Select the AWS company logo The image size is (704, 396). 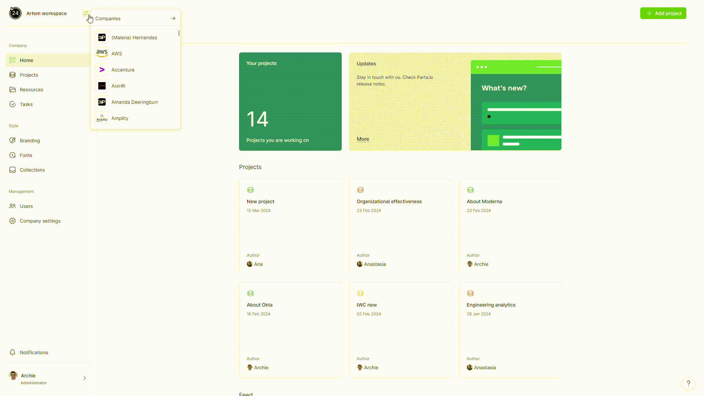pyautogui.click(x=102, y=54)
